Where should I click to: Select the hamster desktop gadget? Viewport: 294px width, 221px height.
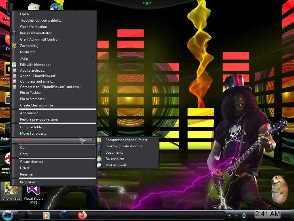click(x=280, y=189)
